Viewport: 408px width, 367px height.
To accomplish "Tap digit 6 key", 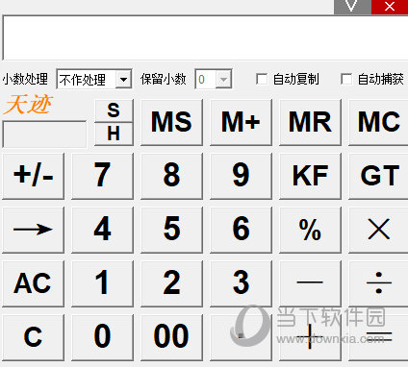I will [x=241, y=230].
